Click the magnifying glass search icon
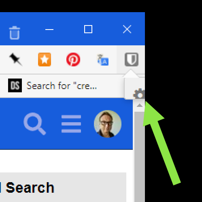This screenshot has width=202, height=202. tap(35, 124)
